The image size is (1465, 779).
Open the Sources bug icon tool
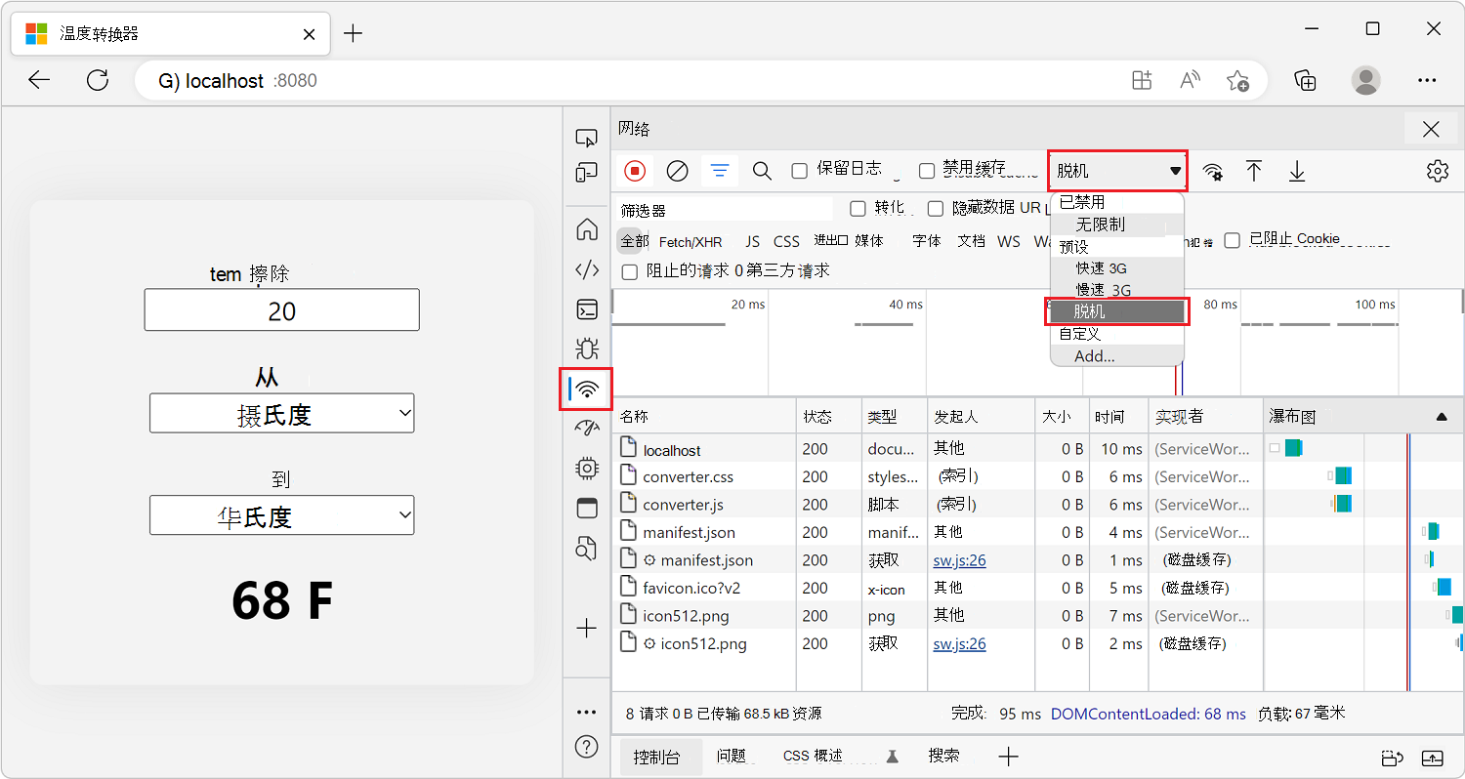pos(586,348)
